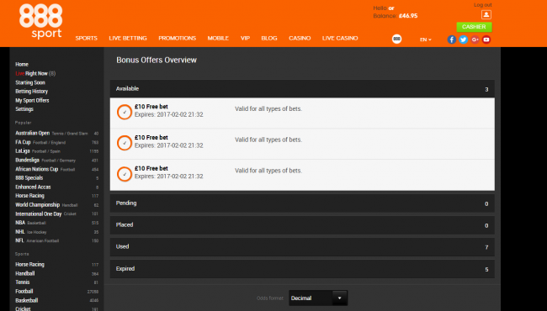Expand the Pending offers section
The height and width of the screenshot is (311, 547).
click(x=302, y=203)
